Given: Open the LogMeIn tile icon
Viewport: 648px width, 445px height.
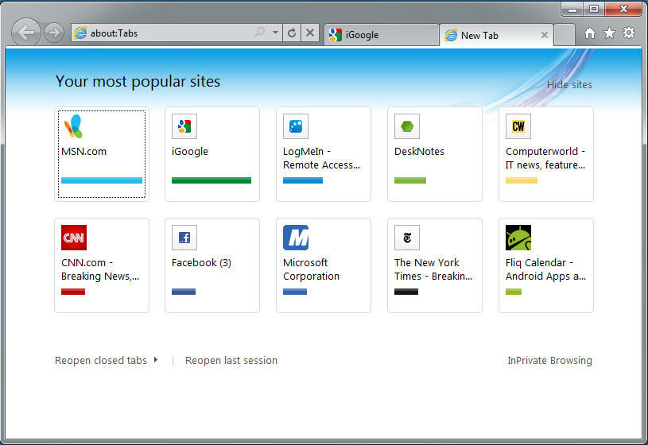Looking at the screenshot, I should pos(296,126).
